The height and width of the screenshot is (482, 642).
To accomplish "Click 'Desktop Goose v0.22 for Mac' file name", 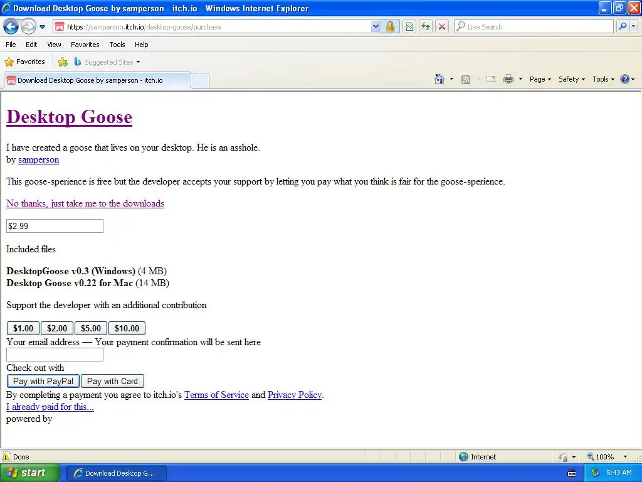I will 70,283.
